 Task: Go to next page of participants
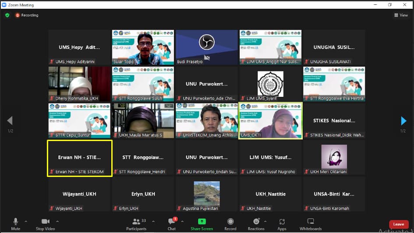pos(403,121)
